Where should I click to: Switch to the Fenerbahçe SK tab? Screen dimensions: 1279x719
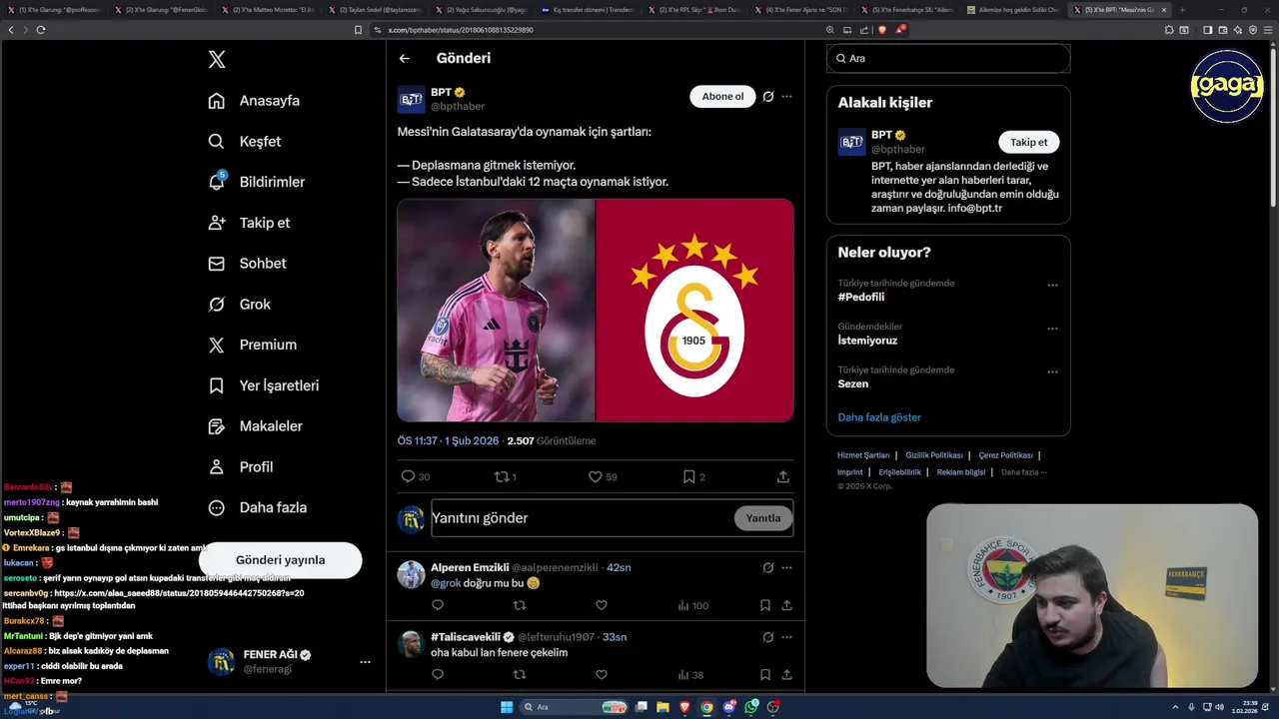[x=908, y=10]
